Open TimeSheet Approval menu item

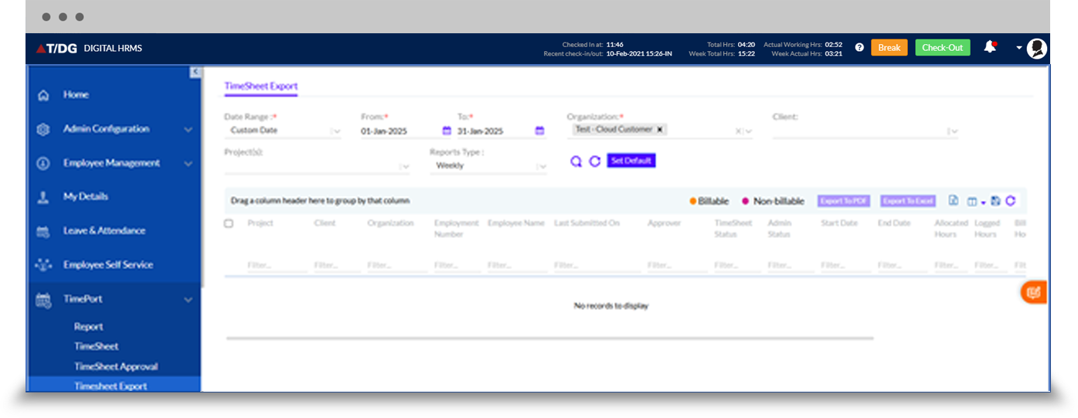116,367
